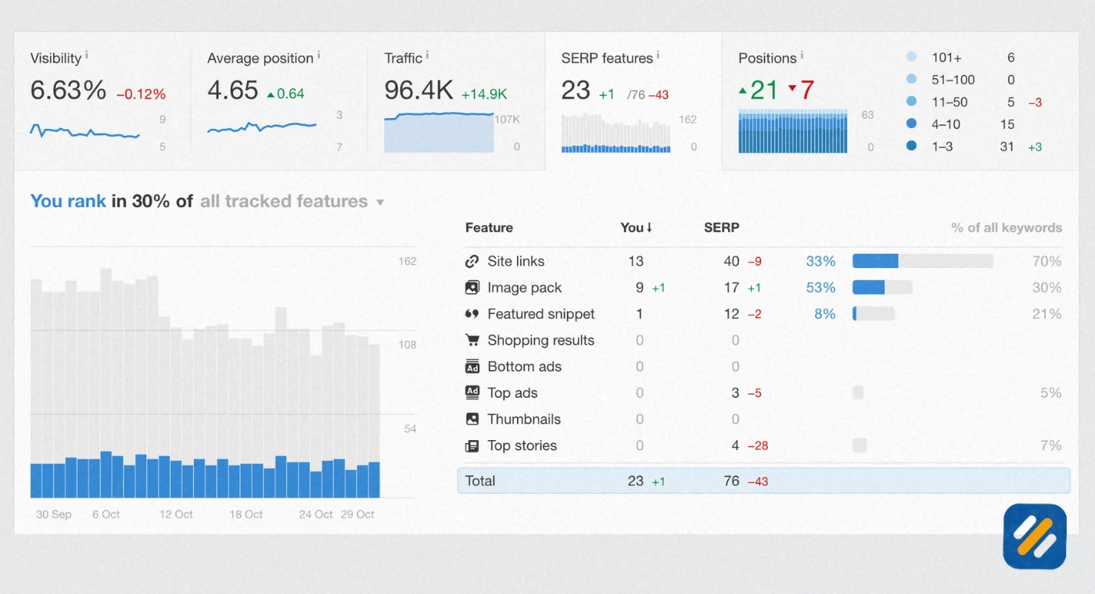
Task: Click the Thumbnails row label
Action: click(x=524, y=419)
